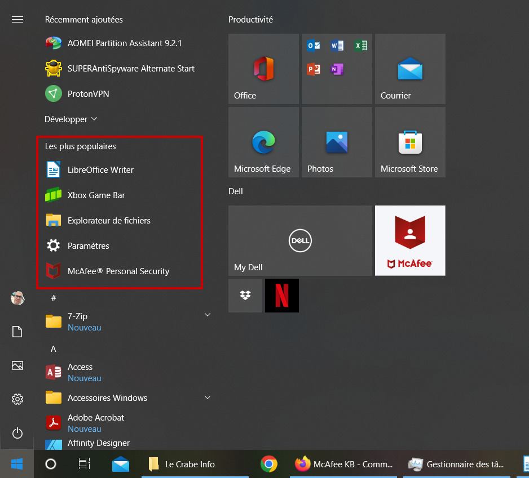Click the Productivité group header
Viewport: 529px width, 478px height.
pos(250,20)
